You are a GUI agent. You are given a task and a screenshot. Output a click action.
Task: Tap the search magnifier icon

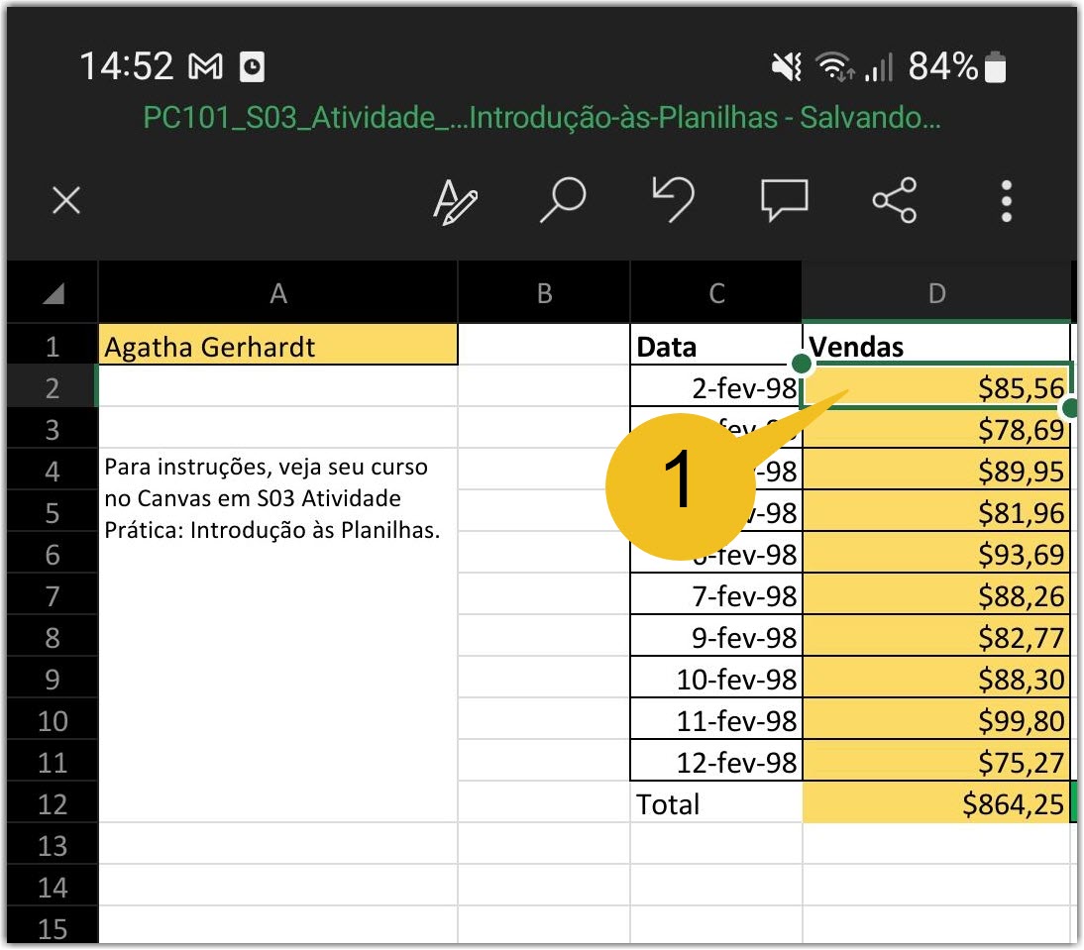coord(563,200)
